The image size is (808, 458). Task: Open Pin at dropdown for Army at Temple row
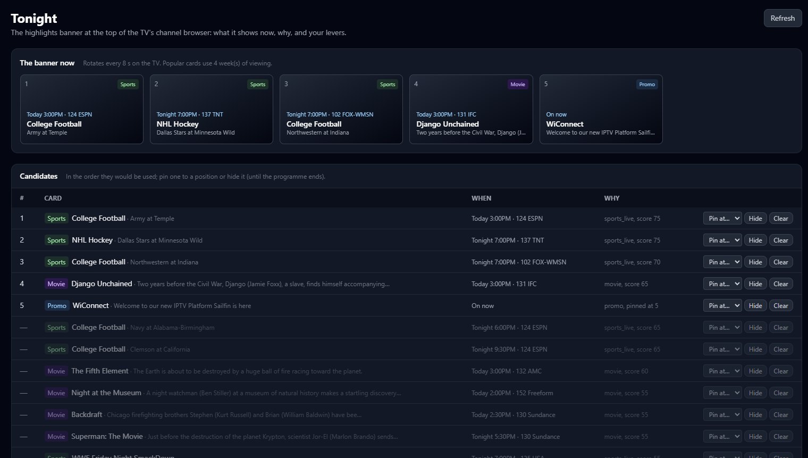tap(722, 219)
